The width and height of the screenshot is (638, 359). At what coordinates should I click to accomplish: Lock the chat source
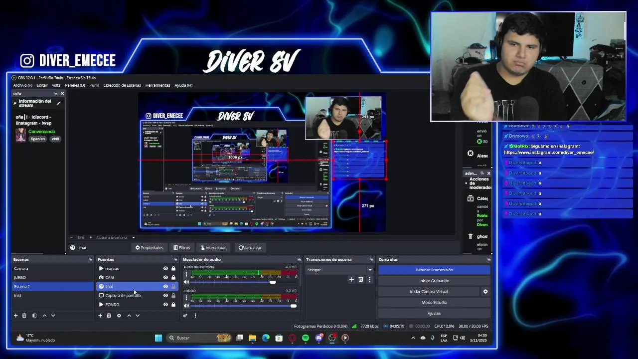pos(173,287)
